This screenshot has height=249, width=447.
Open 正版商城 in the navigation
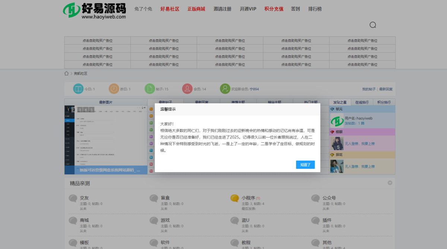(x=196, y=9)
